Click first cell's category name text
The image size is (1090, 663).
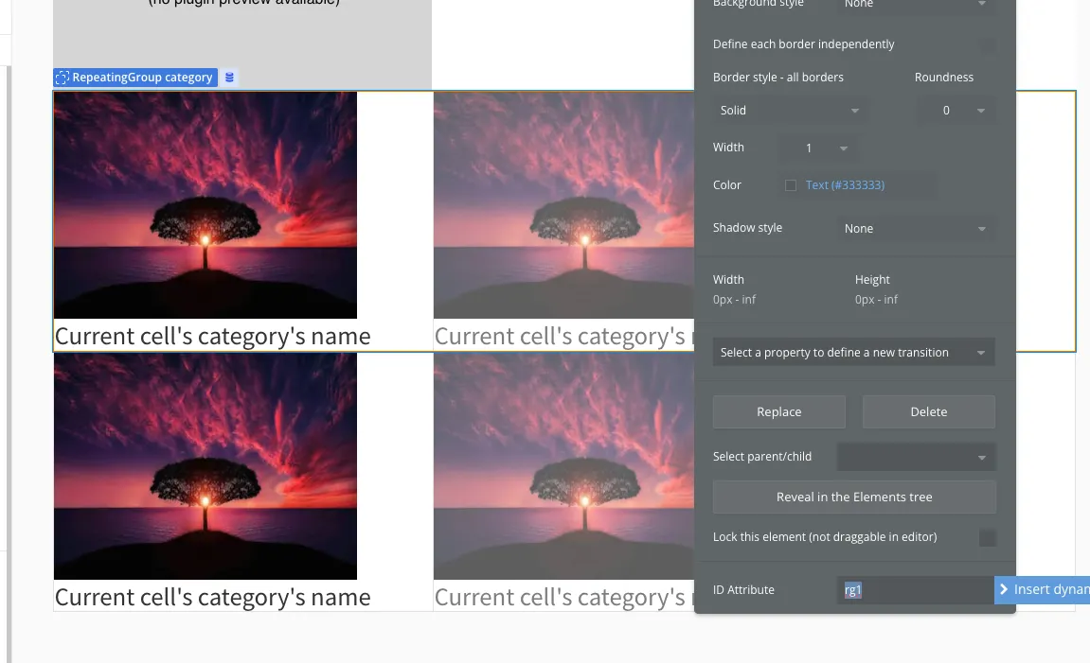(x=213, y=336)
